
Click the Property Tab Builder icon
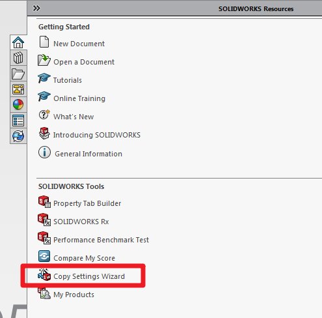(44, 202)
